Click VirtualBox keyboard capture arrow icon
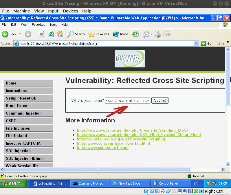This screenshot has width=231, height=195. tap(201, 191)
